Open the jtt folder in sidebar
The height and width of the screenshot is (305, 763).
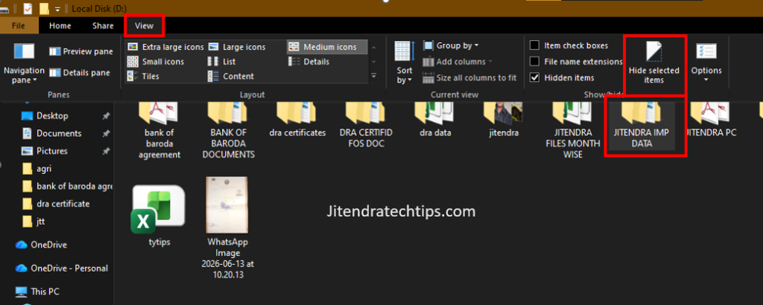click(34, 222)
